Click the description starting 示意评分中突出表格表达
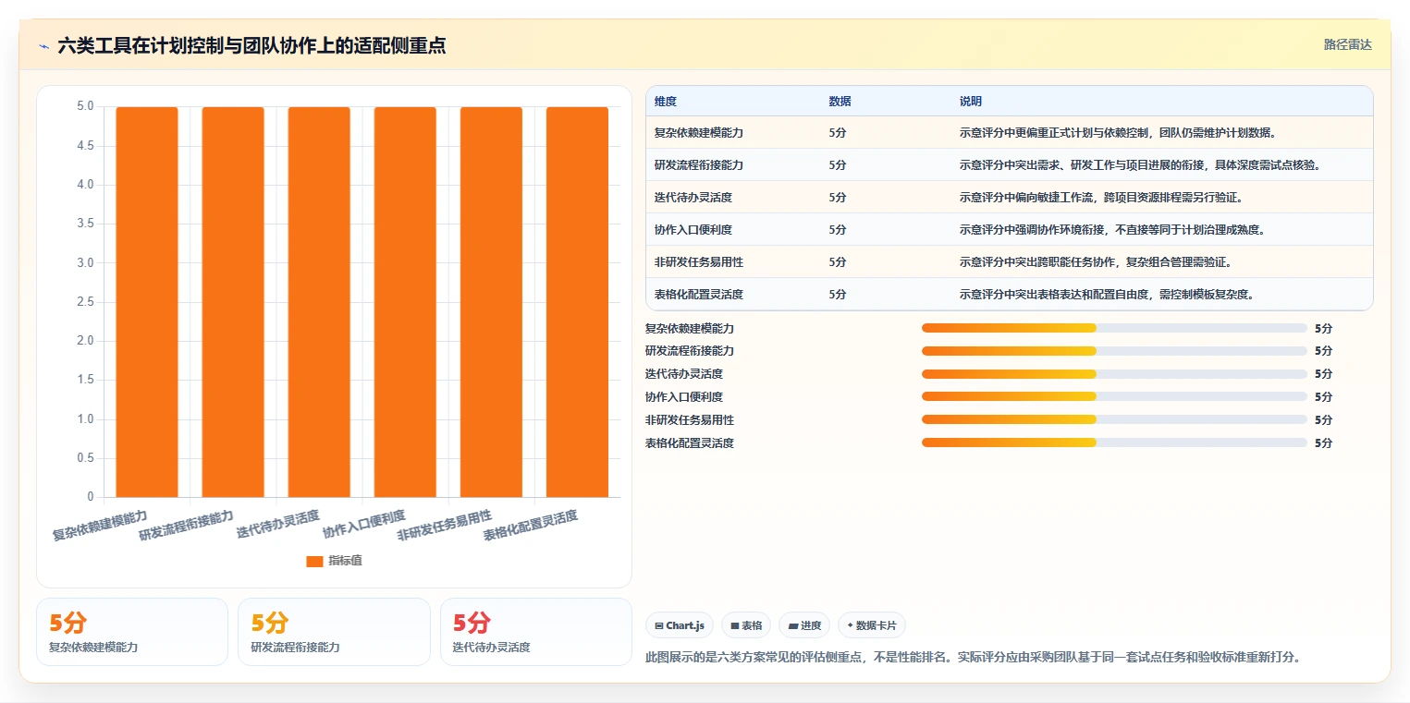The width and height of the screenshot is (1410, 703). [x=1107, y=295]
